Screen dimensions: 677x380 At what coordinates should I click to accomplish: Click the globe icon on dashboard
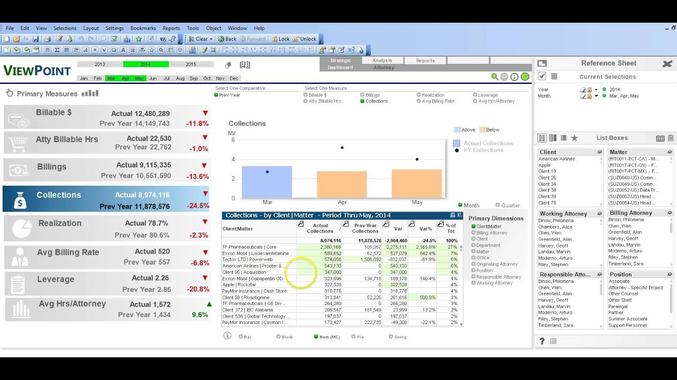505,77
